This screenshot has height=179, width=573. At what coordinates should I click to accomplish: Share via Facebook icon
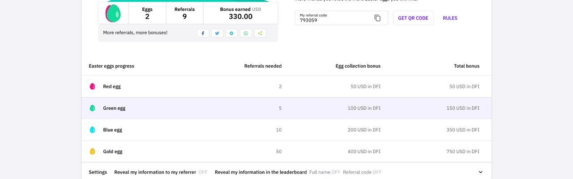[x=203, y=33]
